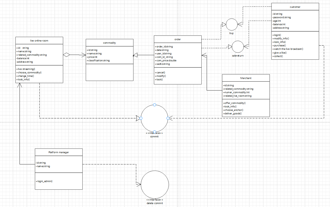Grab the top handle of the commit circle
330x207 pixels.
click(154, 104)
